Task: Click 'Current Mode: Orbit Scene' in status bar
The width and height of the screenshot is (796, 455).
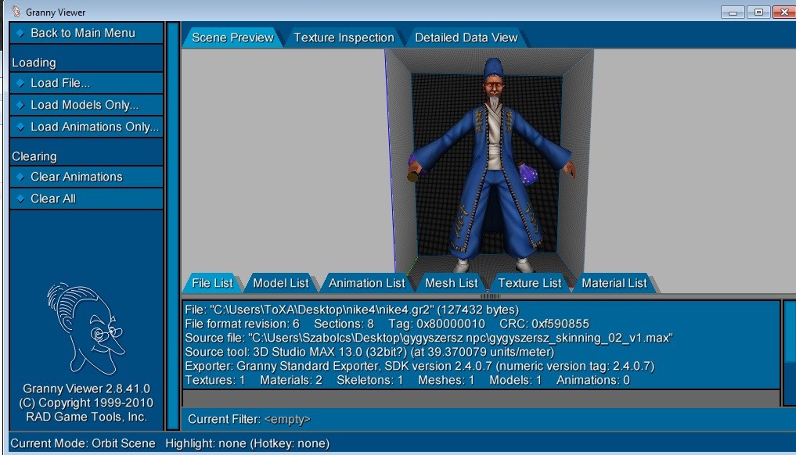Action: click(83, 443)
